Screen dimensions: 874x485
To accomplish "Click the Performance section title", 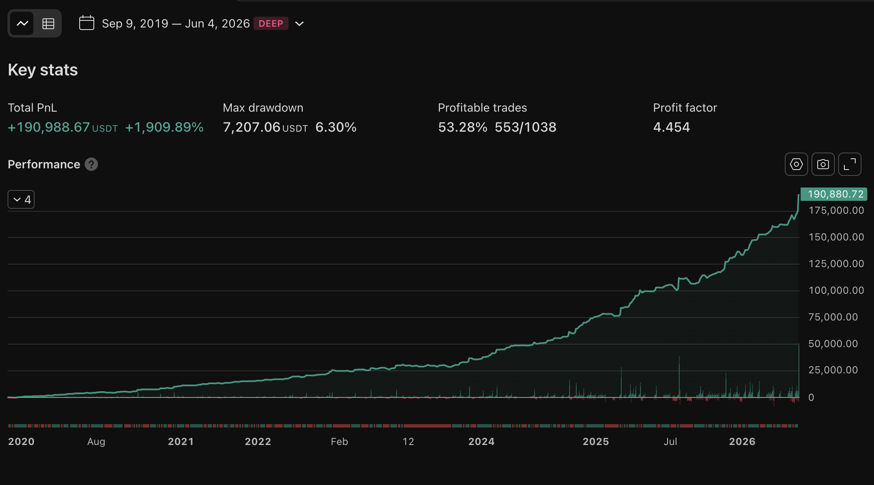I will point(44,164).
